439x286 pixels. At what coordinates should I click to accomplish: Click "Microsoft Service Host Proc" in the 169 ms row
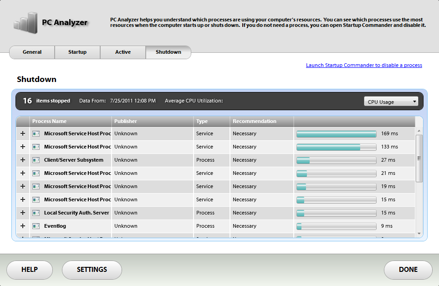77,133
